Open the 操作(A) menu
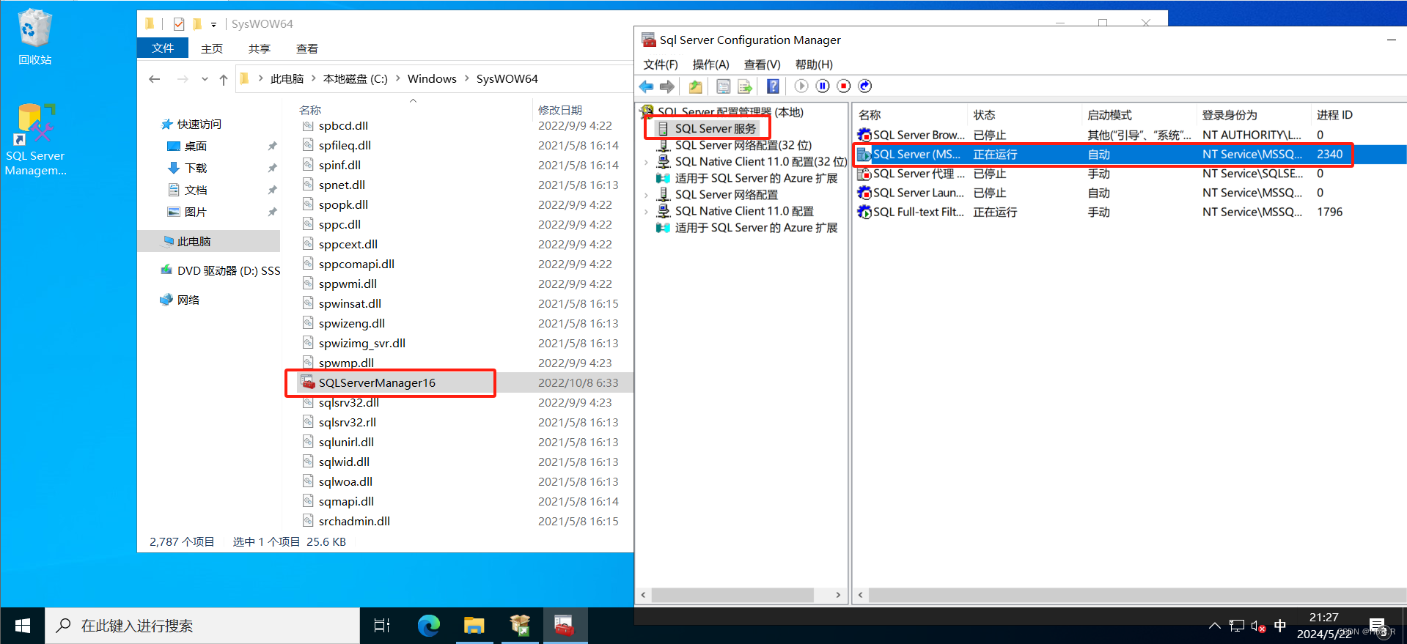 (710, 64)
